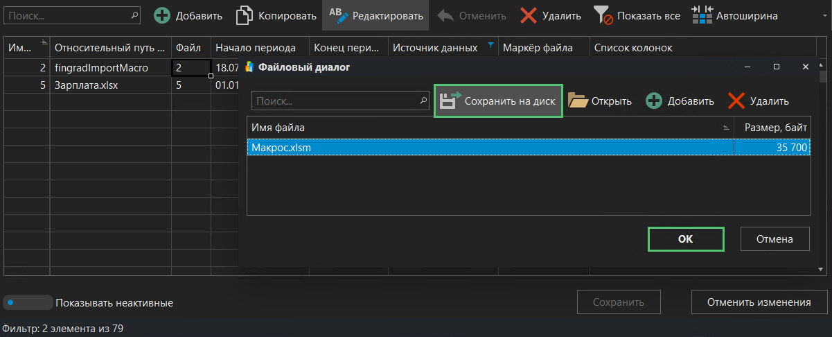Click the Конец пери... column header

pos(348,48)
